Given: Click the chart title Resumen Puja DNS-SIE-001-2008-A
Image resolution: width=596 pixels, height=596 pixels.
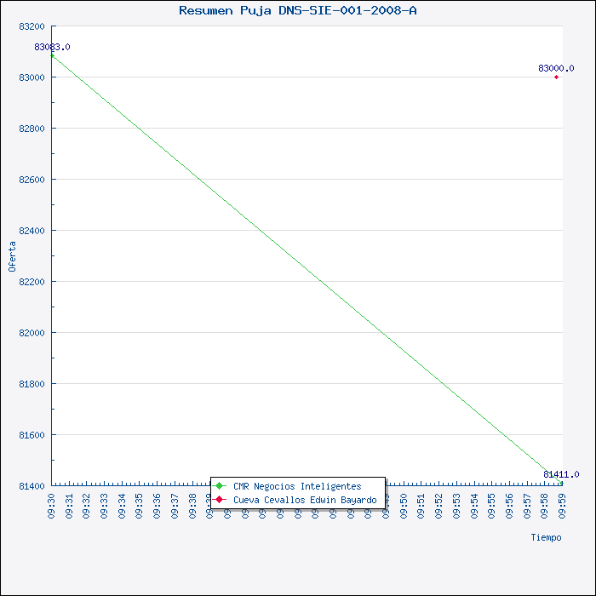Looking at the screenshot, I should coord(297,10).
